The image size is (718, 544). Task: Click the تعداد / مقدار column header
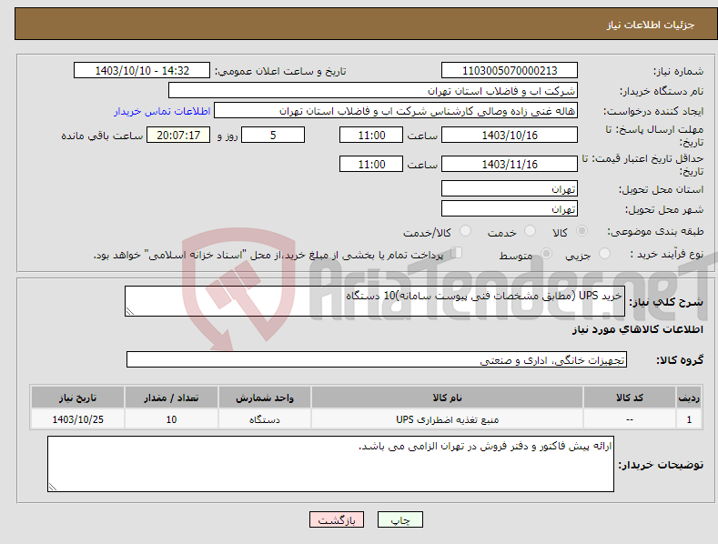171,398
